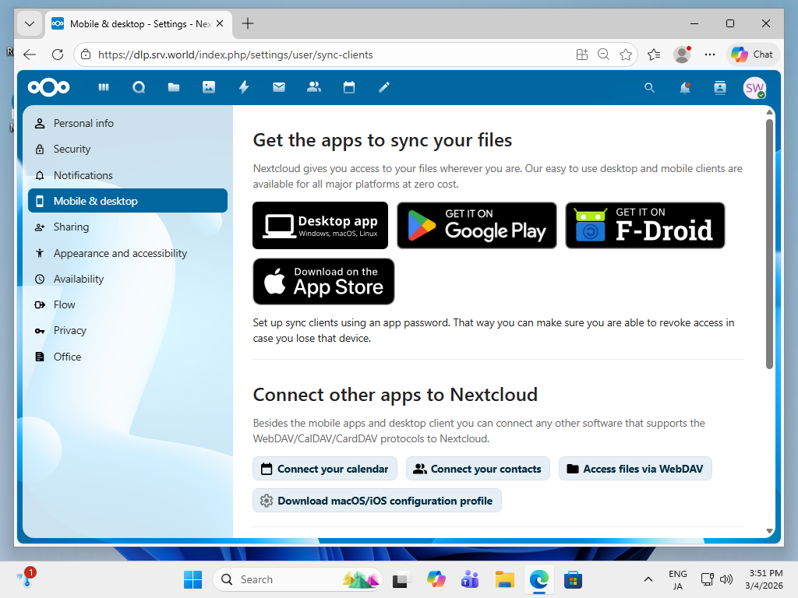Open unified search magnifier in Nextcloud header
Image resolution: width=798 pixels, height=598 pixels.
click(649, 88)
